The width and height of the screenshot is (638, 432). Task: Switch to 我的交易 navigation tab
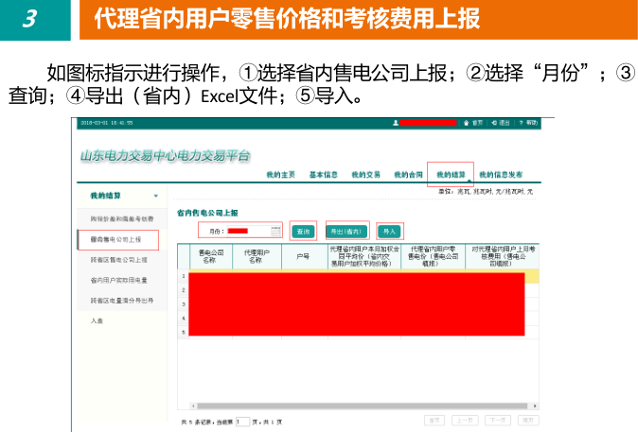click(365, 175)
